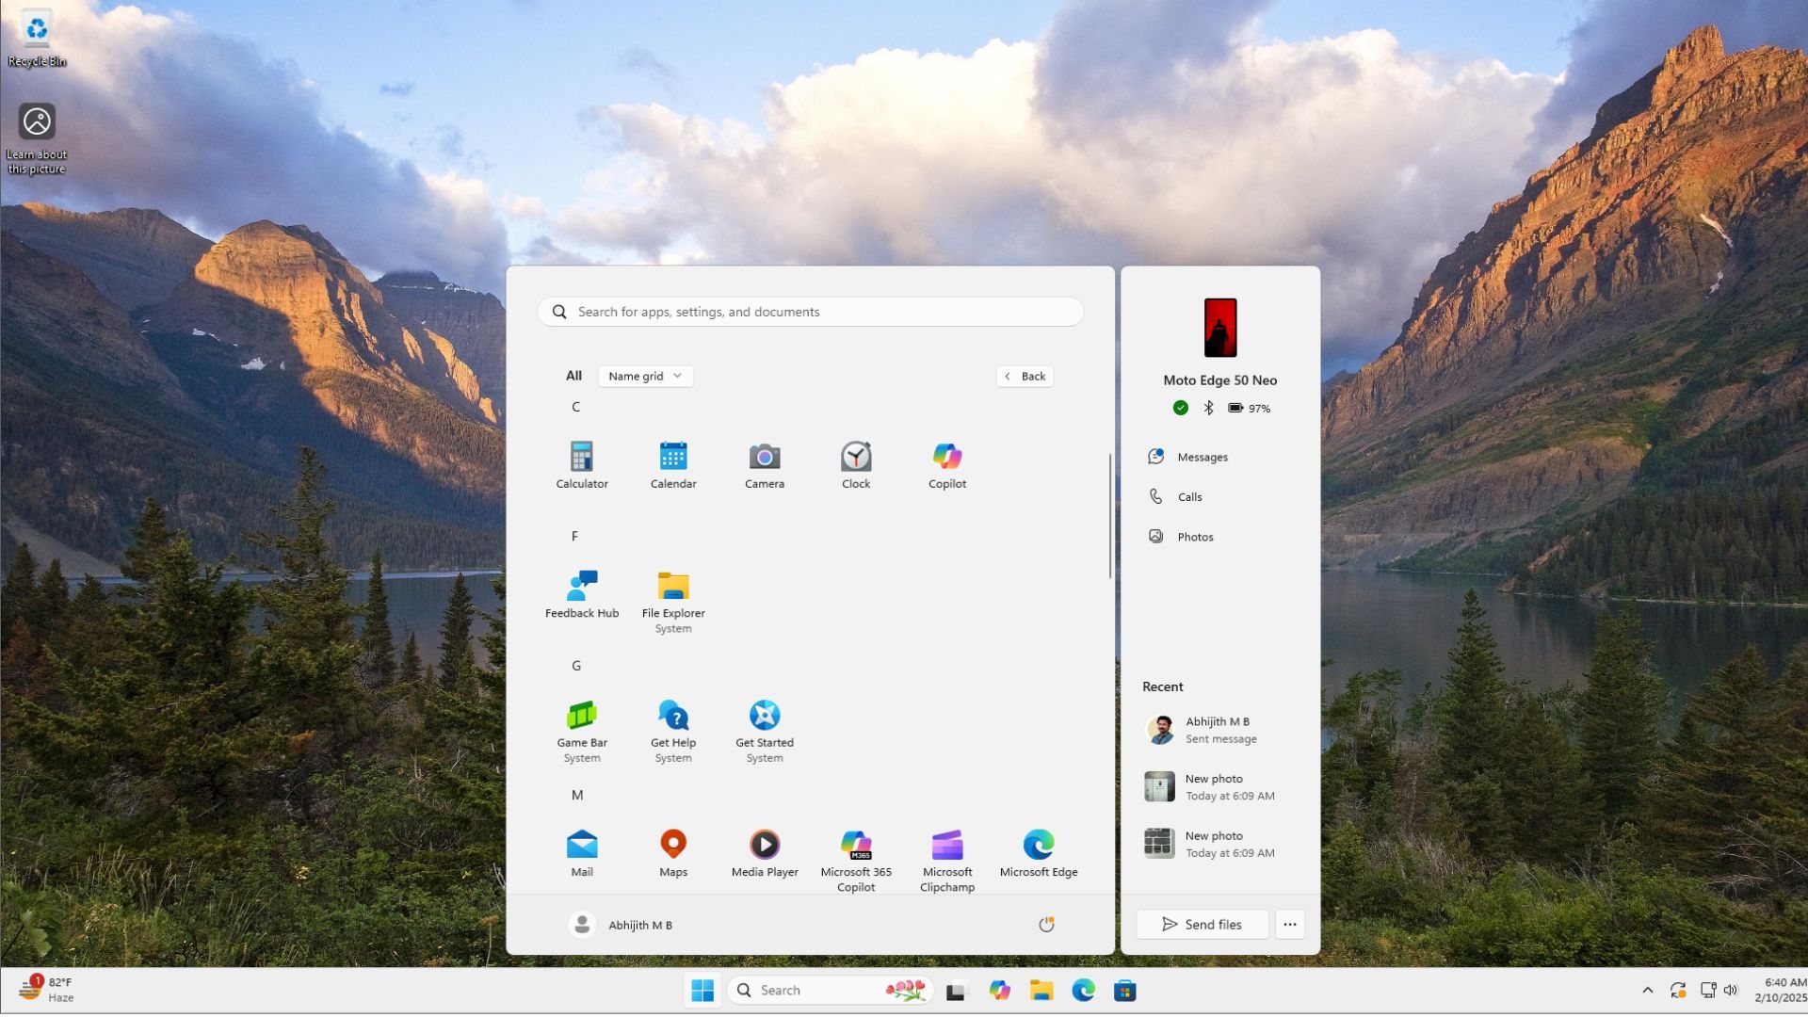Launch the Camera app
Image resolution: width=1808 pixels, height=1017 pixels.
[x=764, y=463]
